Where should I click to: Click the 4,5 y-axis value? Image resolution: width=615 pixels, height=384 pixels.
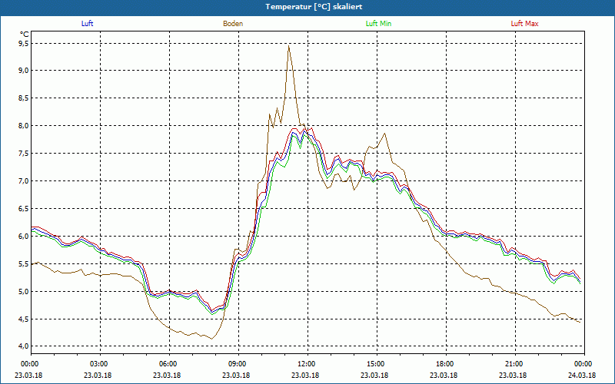23,319
